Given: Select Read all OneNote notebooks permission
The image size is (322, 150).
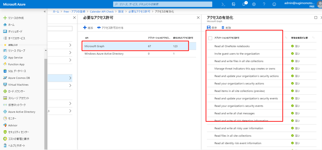Looking at the screenshot, I should click(x=232, y=46).
